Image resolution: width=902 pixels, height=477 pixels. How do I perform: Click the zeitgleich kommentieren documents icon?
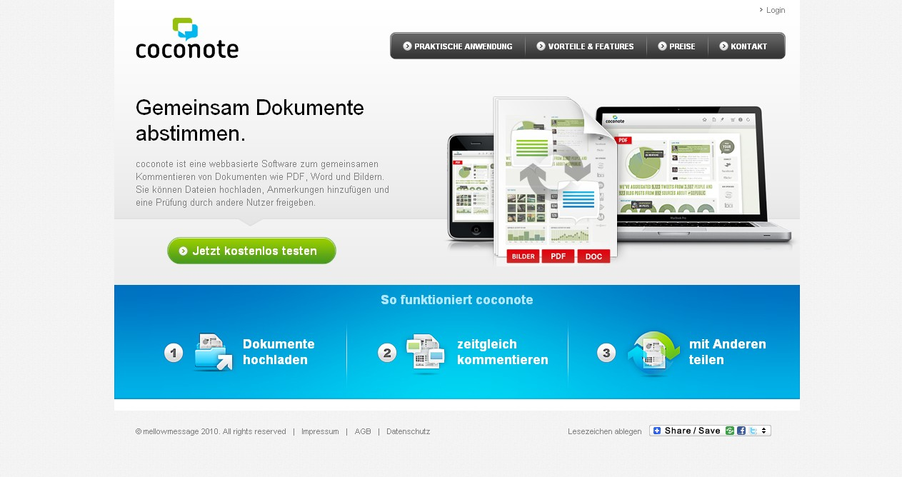[x=426, y=351]
